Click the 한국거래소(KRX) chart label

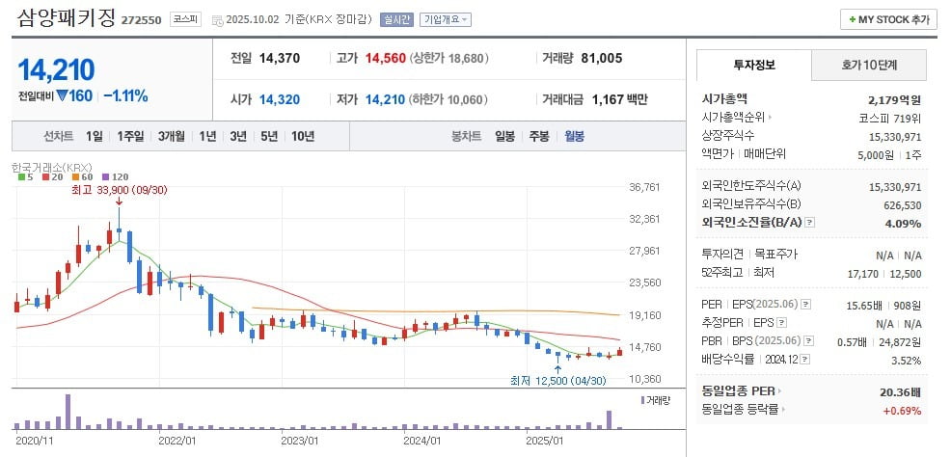click(51, 168)
